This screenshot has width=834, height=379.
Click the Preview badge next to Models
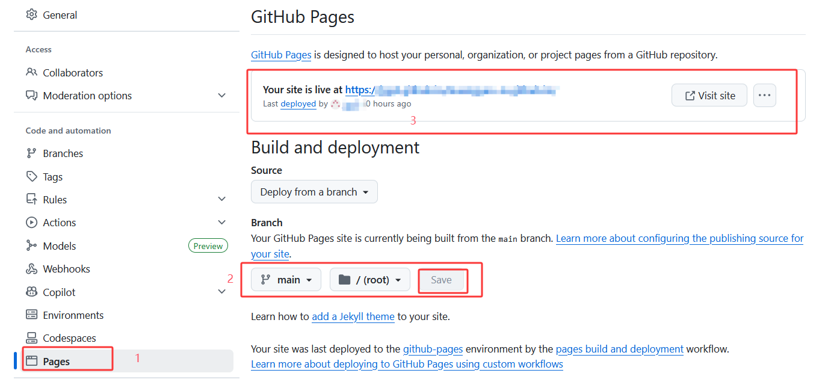208,245
